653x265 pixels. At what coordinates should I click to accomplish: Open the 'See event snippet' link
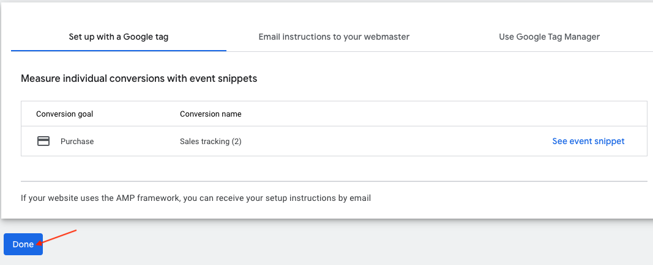(x=588, y=141)
